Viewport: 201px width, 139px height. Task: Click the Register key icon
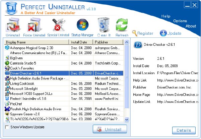click(x=135, y=33)
